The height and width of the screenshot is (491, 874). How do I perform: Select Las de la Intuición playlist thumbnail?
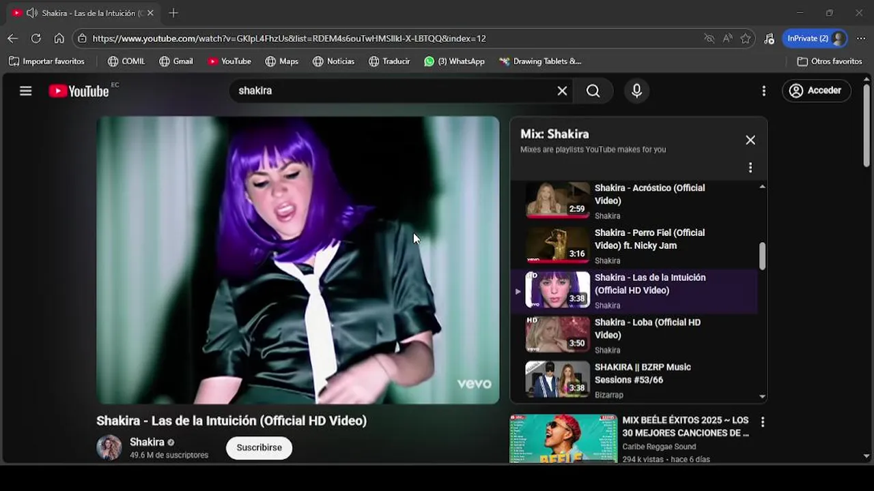[x=557, y=290]
